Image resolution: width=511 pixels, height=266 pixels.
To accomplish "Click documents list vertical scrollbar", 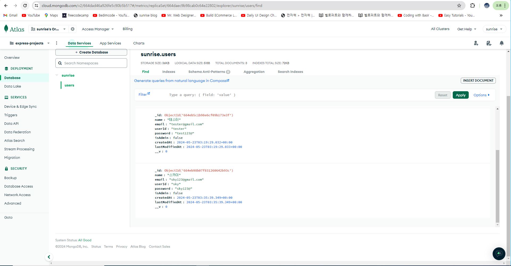I will coord(497,186).
